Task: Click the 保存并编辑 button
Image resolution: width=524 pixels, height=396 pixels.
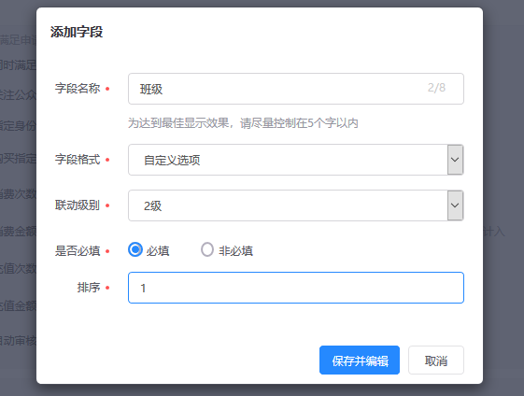Action: pyautogui.click(x=360, y=361)
